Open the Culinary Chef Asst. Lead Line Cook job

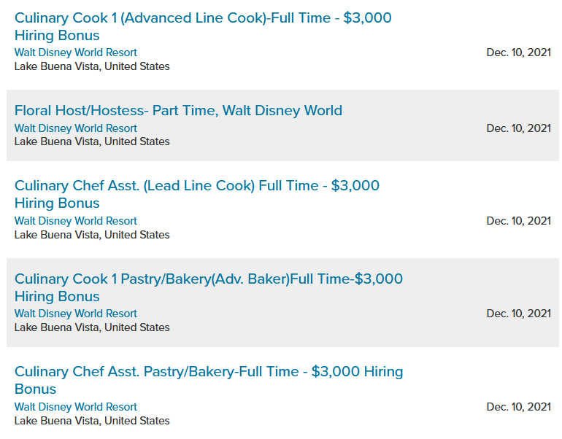197,186
